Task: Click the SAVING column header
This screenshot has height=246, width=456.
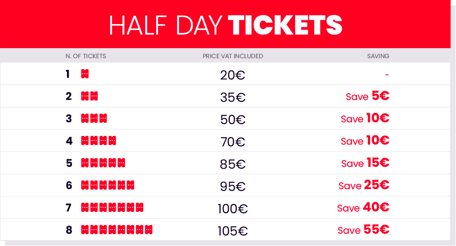Action: 378,56
